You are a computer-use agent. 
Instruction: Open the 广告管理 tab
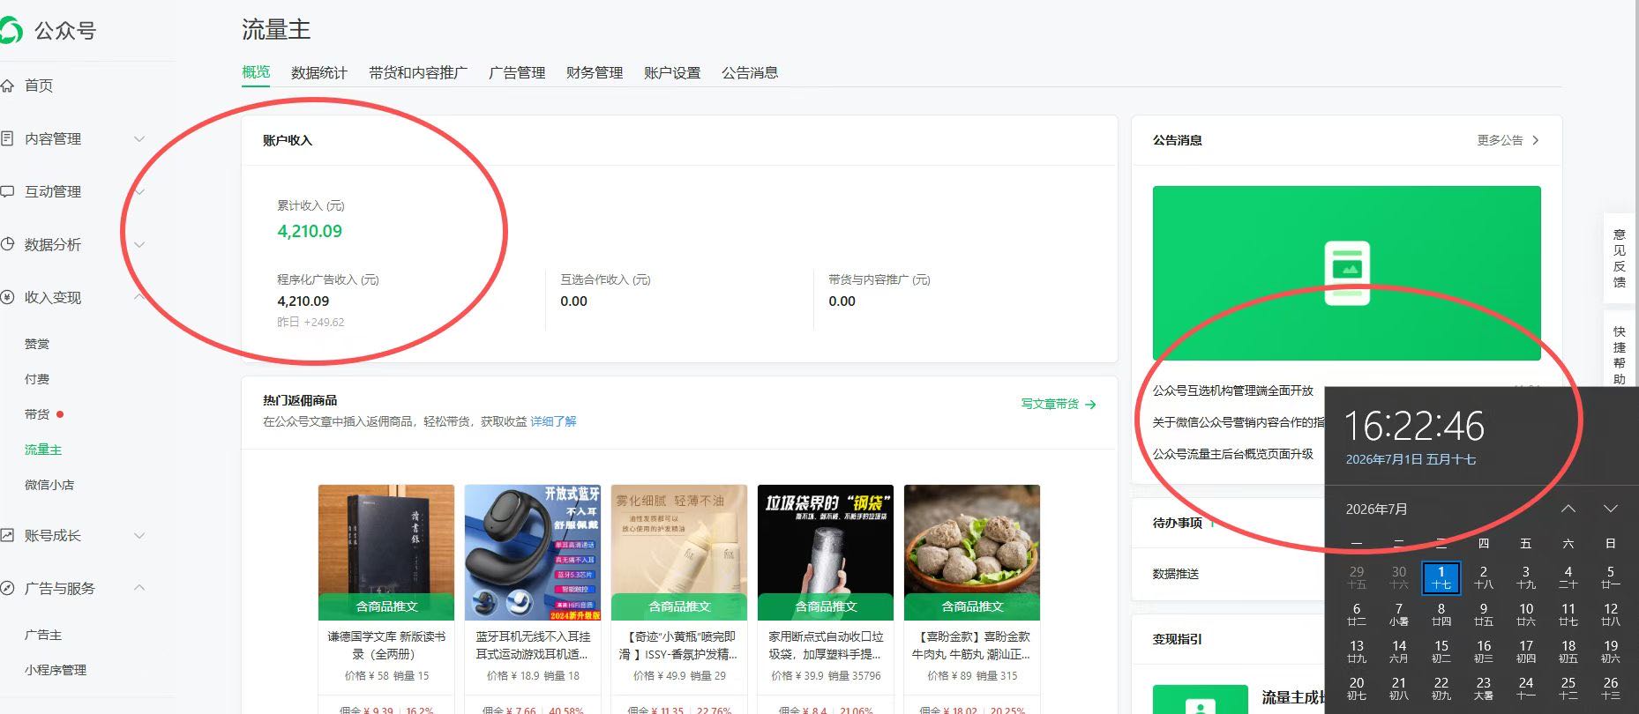click(x=517, y=73)
